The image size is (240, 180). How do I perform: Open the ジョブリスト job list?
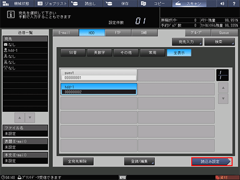pos(52,3)
